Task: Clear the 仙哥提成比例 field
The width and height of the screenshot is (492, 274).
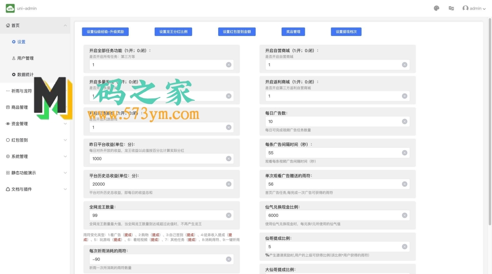Action: 405,247
